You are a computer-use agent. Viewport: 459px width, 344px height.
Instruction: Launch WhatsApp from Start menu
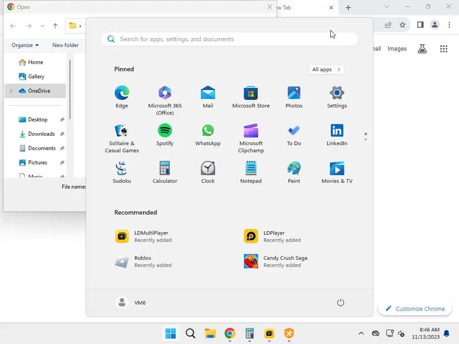point(208,135)
